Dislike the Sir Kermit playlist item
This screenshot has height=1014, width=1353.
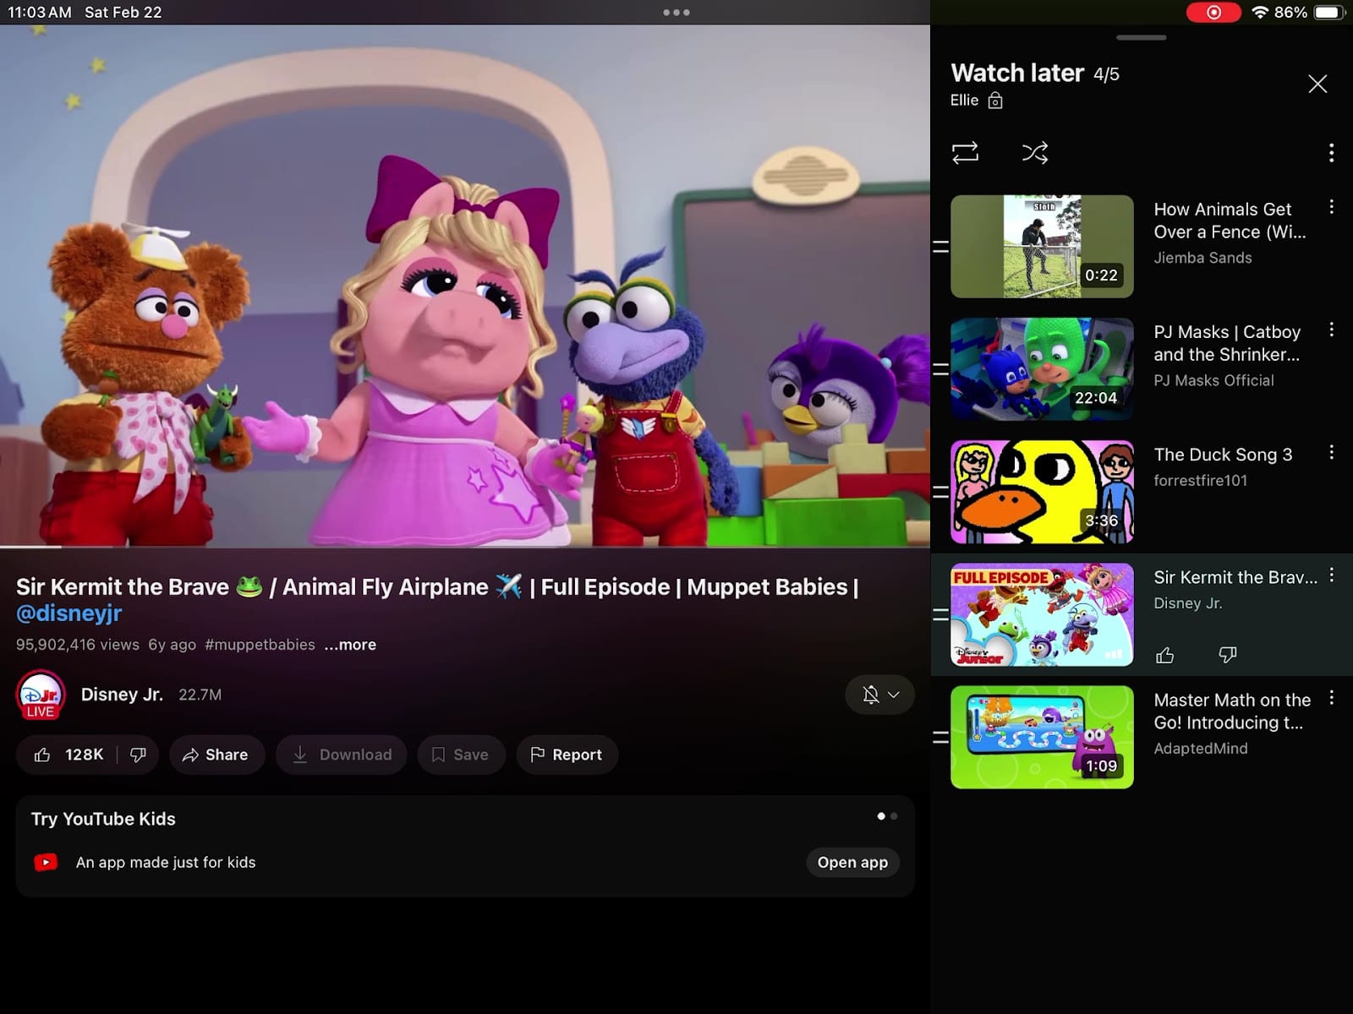click(x=1228, y=655)
